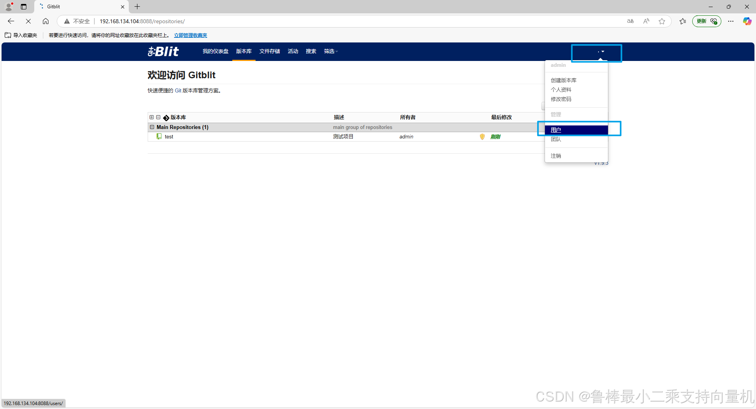This screenshot has height=409, width=756.
Task: Click the yellow shield icon on the test row
Action: [482, 137]
